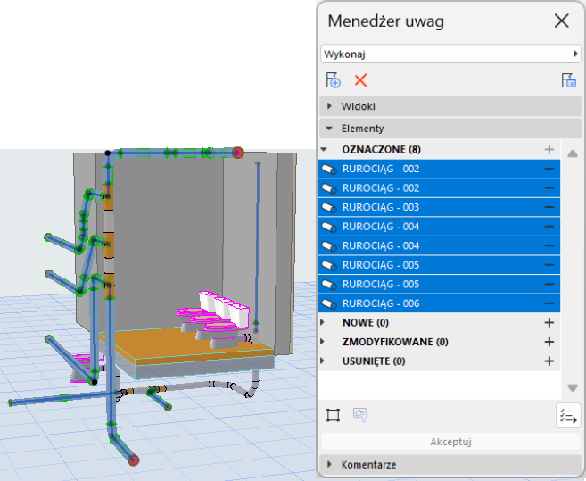This screenshot has width=586, height=481.
Task: Remove RUROCIĄG - 006 with its minus icon
Action: 549,303
